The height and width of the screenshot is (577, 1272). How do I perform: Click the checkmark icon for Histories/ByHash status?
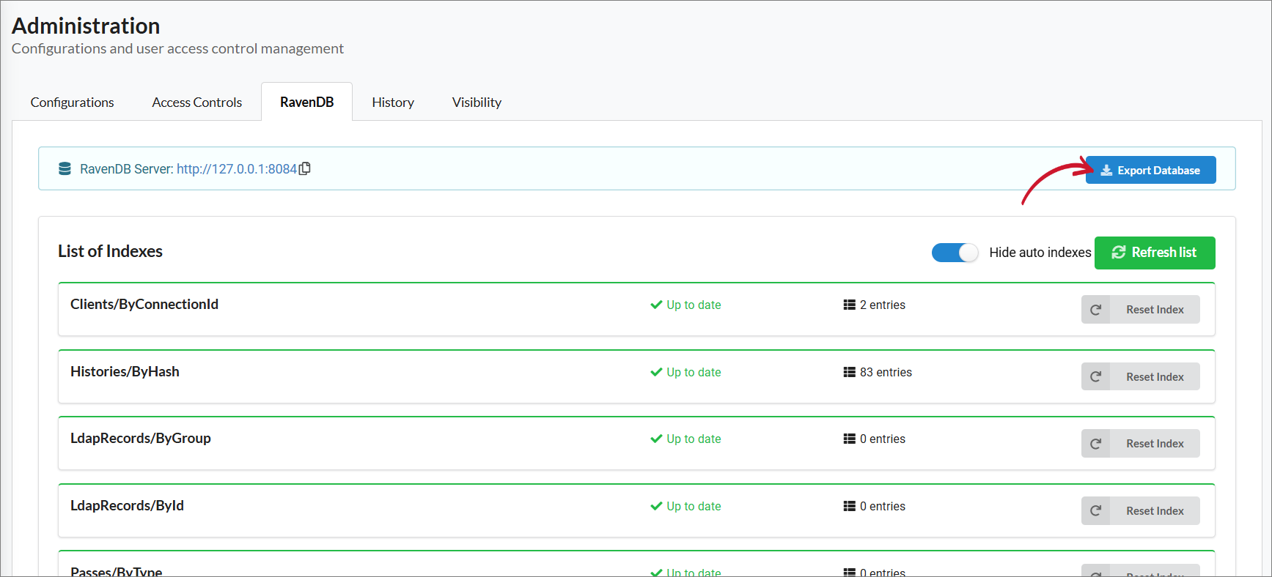pyautogui.click(x=656, y=372)
